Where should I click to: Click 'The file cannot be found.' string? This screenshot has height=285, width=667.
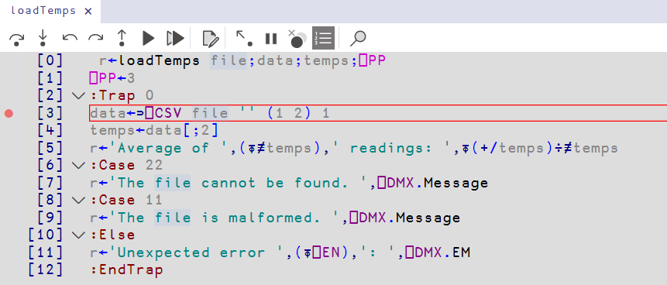[x=239, y=183]
